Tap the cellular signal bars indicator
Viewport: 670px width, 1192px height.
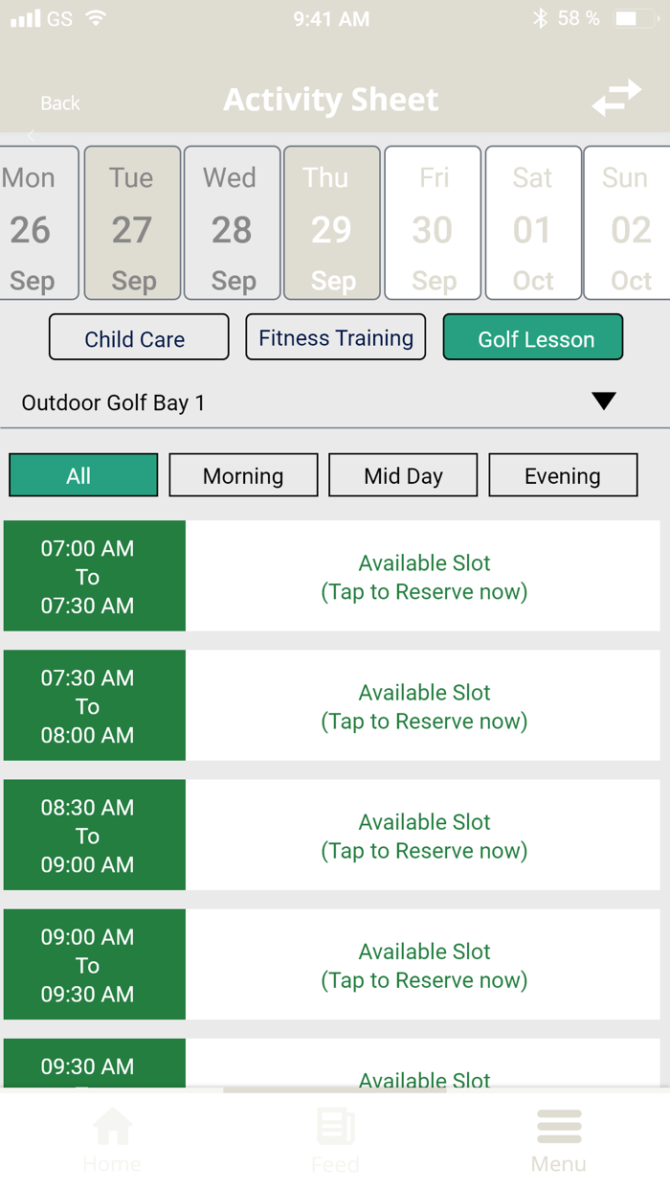click(x=22, y=16)
